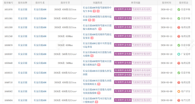Open complaint 长安启源A06智能驾驶辅助中发生事故
Viewport: 195px width, 104px height.
[97, 9]
